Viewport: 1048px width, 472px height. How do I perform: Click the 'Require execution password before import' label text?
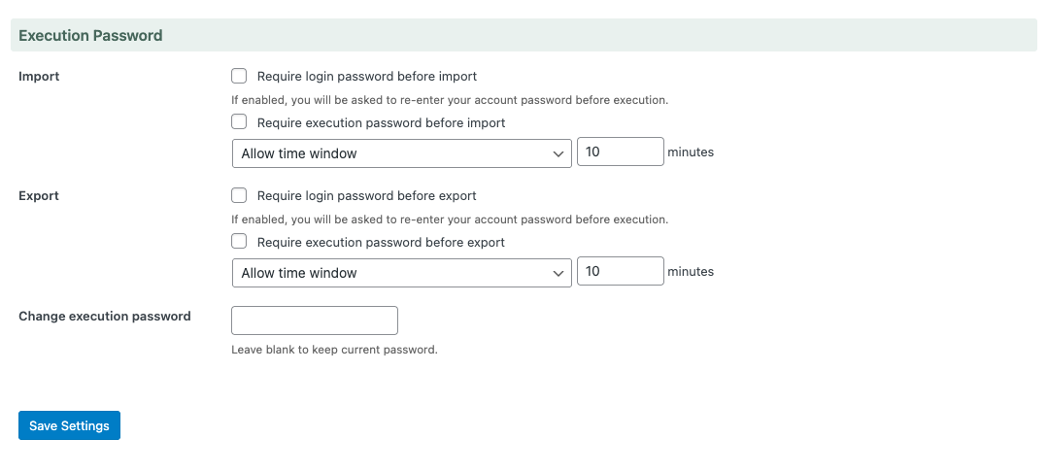coord(381,123)
